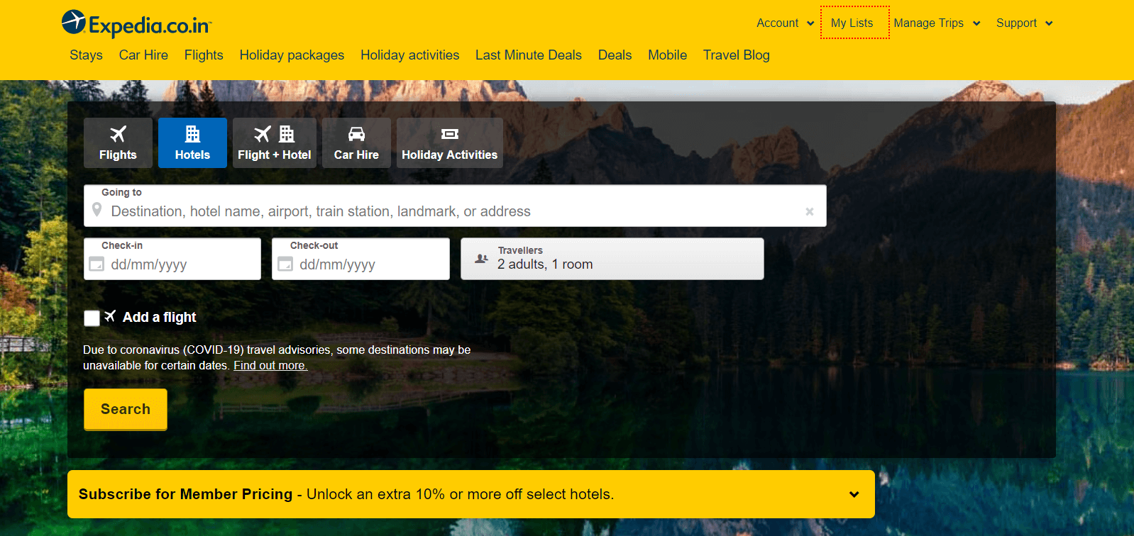Screen dimensions: 1134x536
Task: Visit the Travel Blog link
Action: click(x=736, y=55)
